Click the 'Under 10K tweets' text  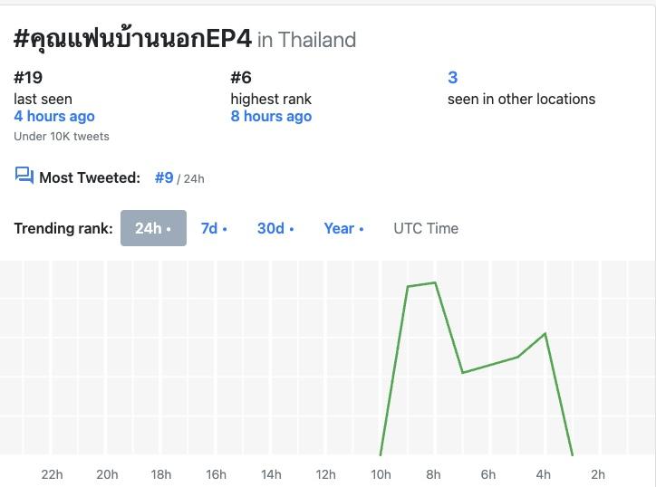pyautogui.click(x=62, y=136)
